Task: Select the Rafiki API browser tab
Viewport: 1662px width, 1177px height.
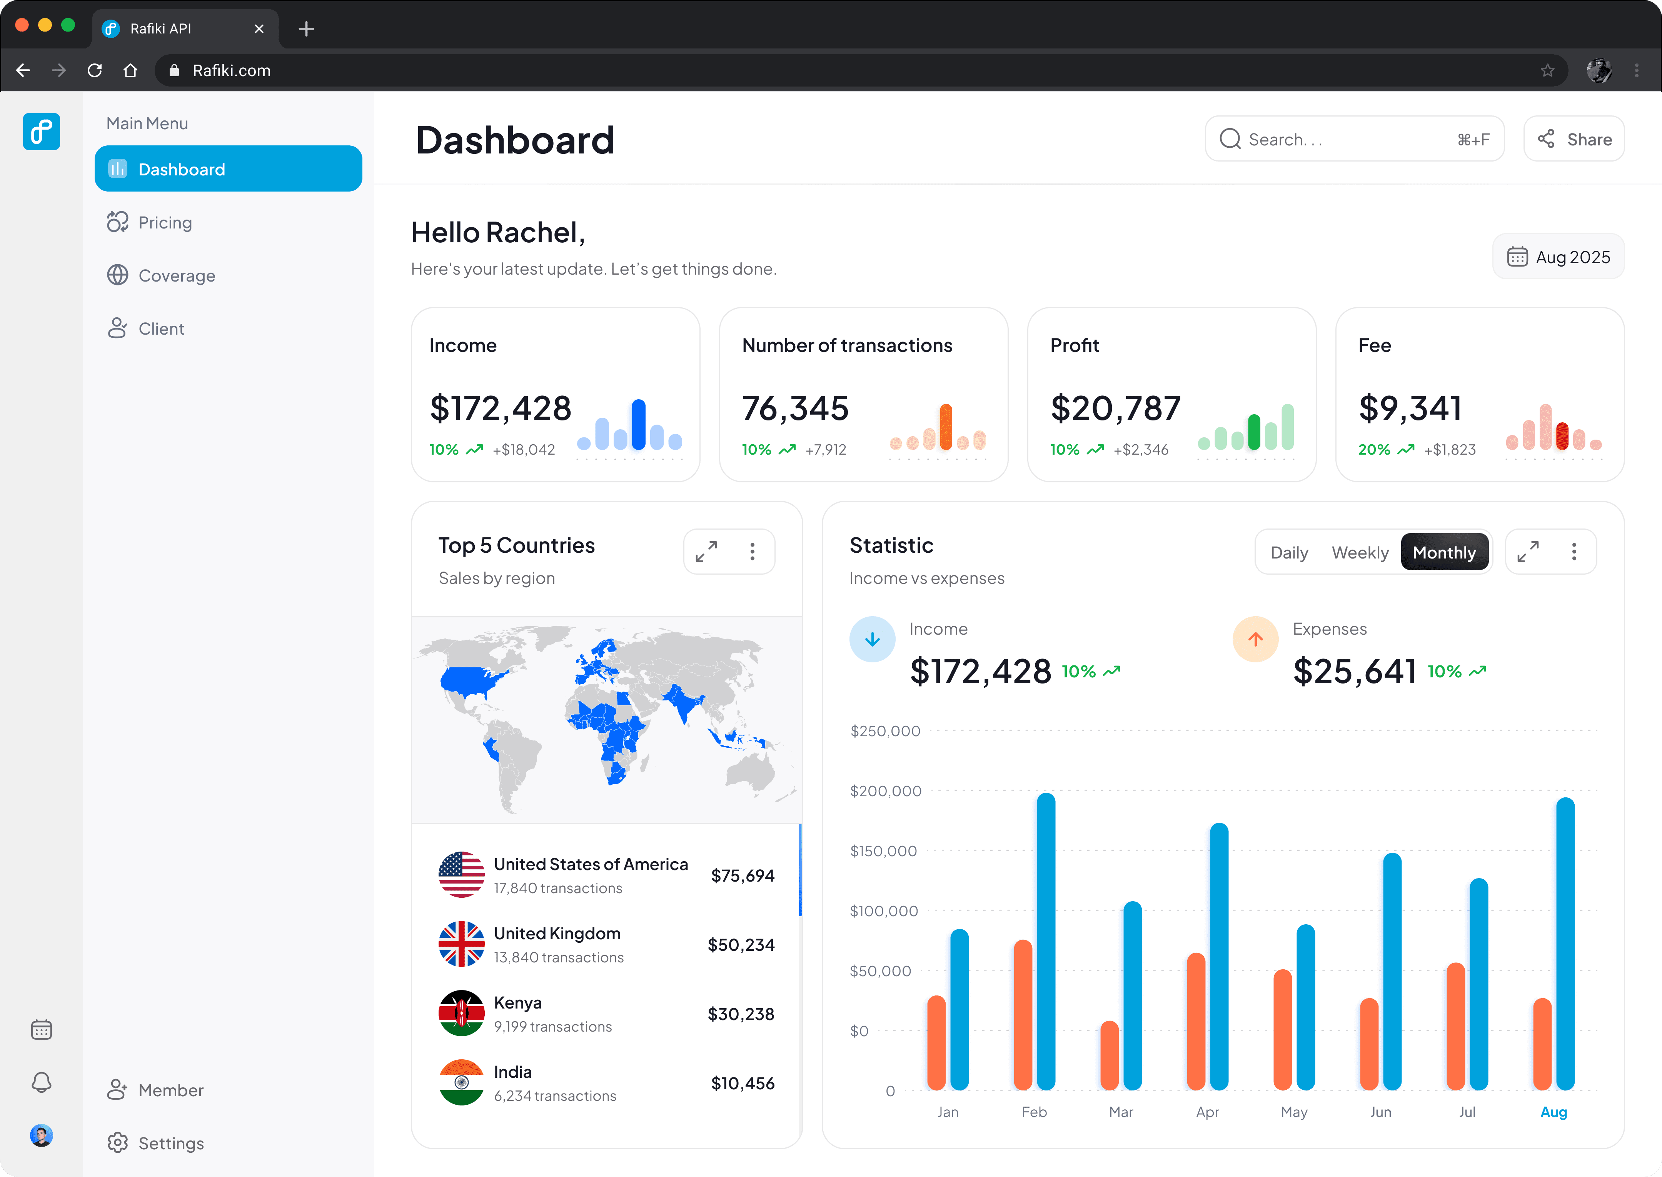Action: pos(185,28)
